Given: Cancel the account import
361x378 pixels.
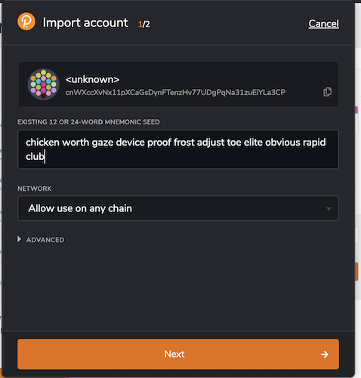Looking at the screenshot, I should [323, 23].
